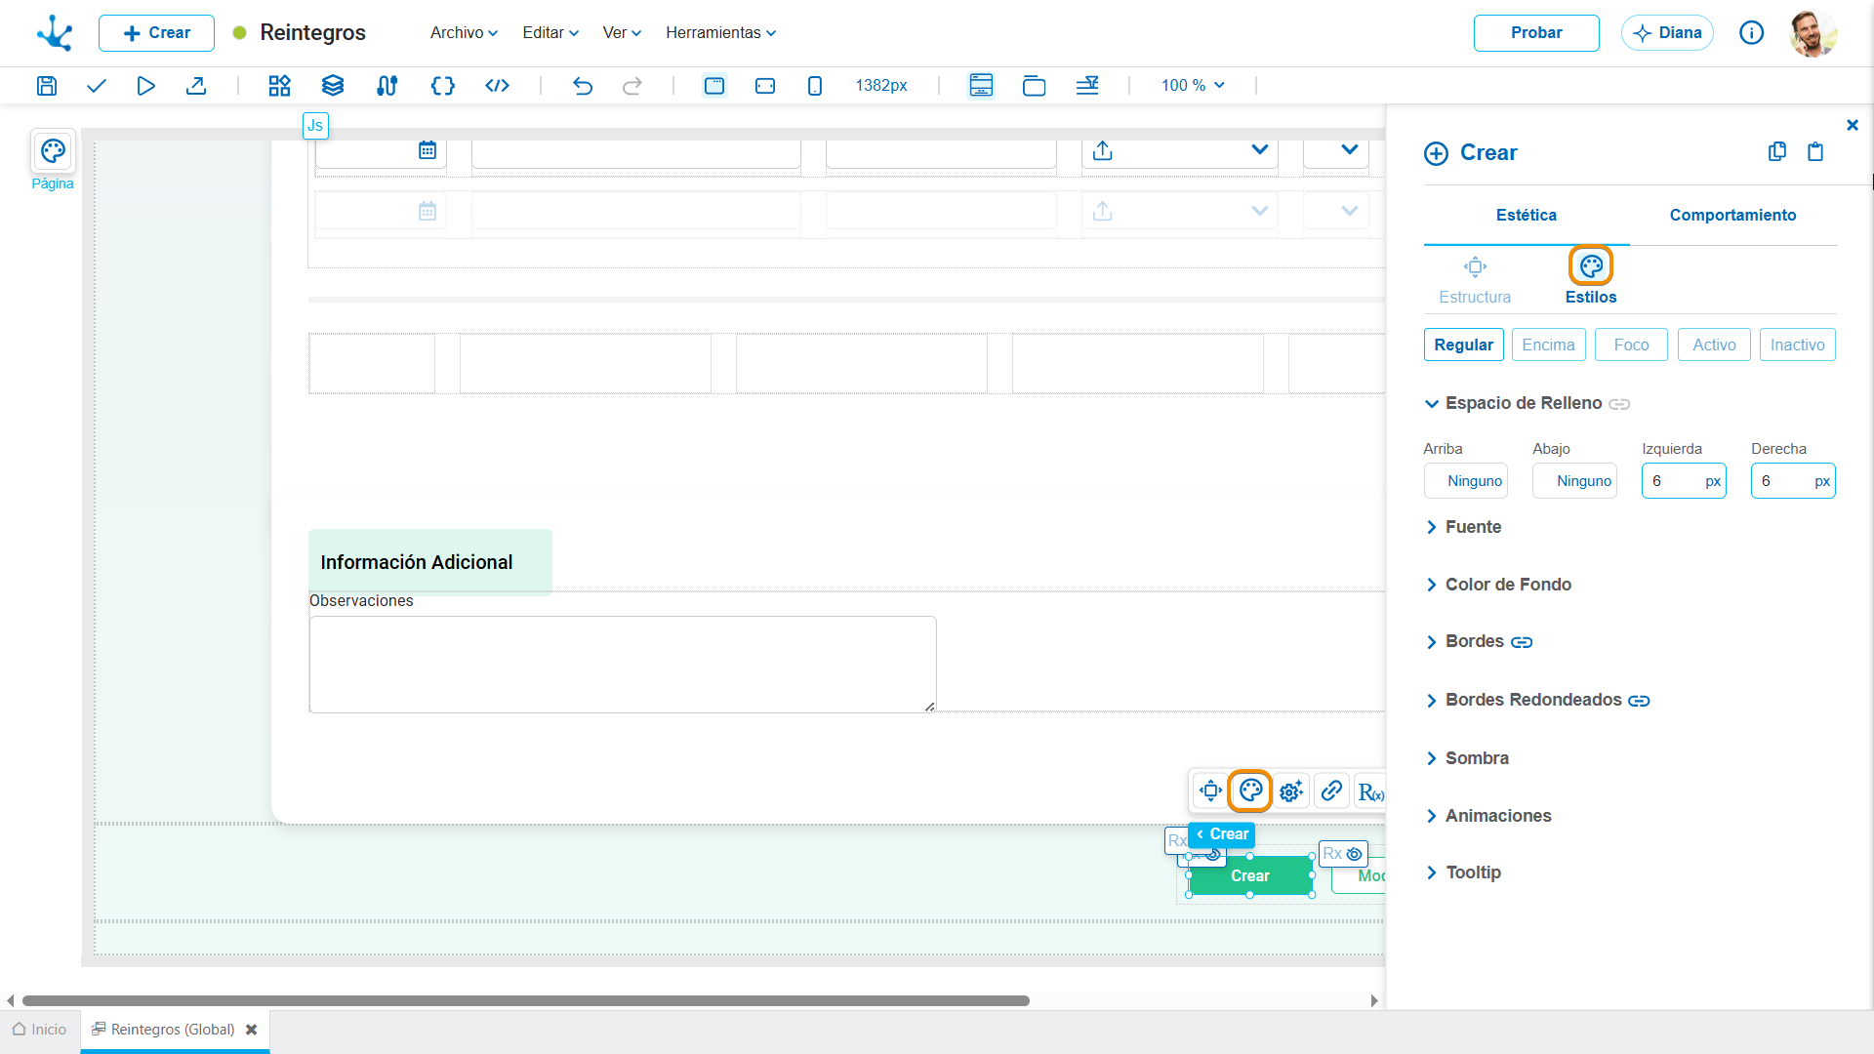Image resolution: width=1874 pixels, height=1054 pixels.
Task: Click the code brackets icon
Action: [443, 86]
